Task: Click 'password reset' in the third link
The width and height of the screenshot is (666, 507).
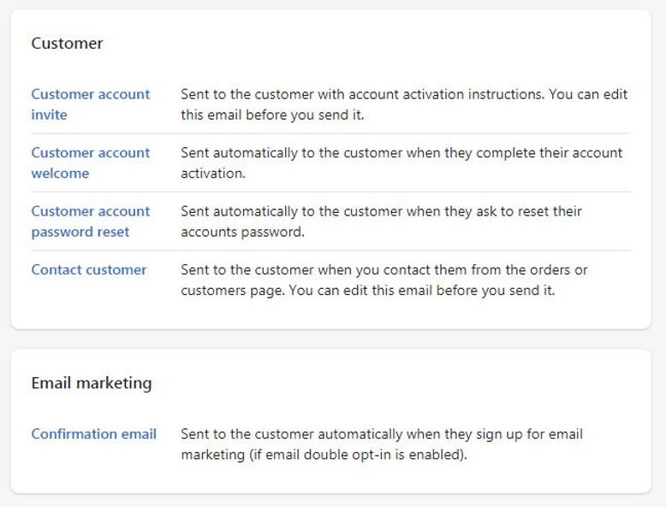Action: [x=80, y=232]
